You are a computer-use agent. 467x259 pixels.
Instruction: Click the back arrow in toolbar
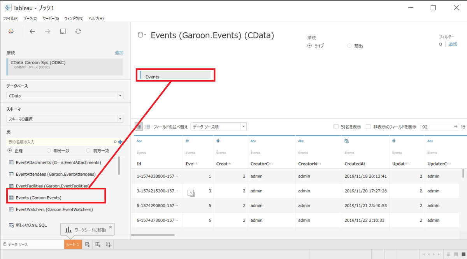[x=32, y=32]
